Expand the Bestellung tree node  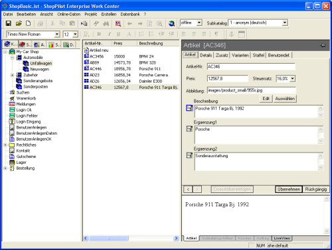pos(5,168)
